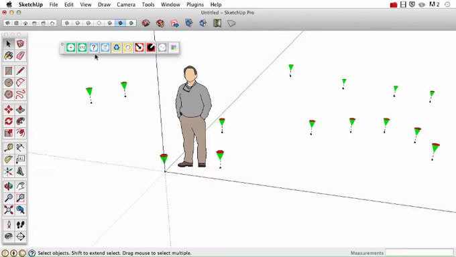
Task: Open the Plugins menu
Action: coord(195,5)
